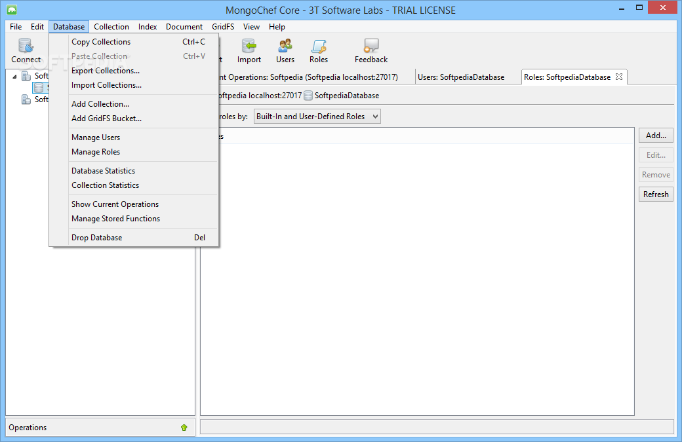Click the Operations panel header

pos(100,428)
